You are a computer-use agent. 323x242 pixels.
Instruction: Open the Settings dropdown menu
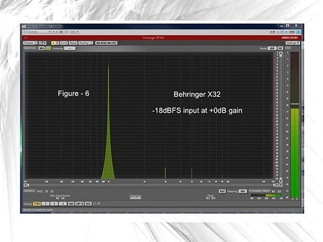(292, 43)
